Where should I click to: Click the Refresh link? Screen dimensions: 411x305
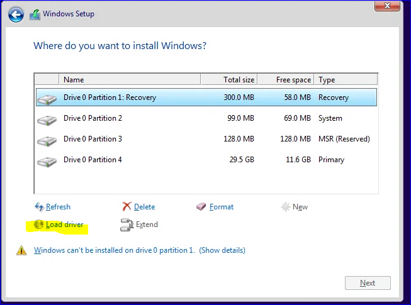point(58,207)
